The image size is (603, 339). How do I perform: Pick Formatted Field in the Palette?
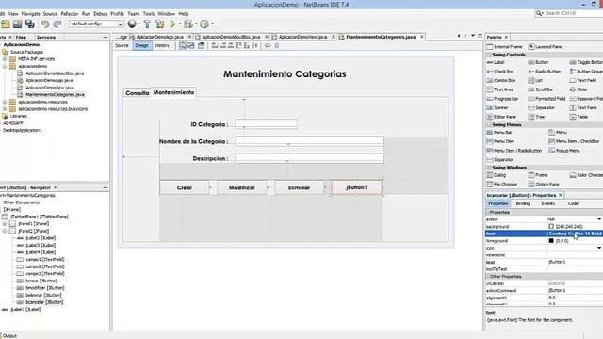click(x=546, y=99)
